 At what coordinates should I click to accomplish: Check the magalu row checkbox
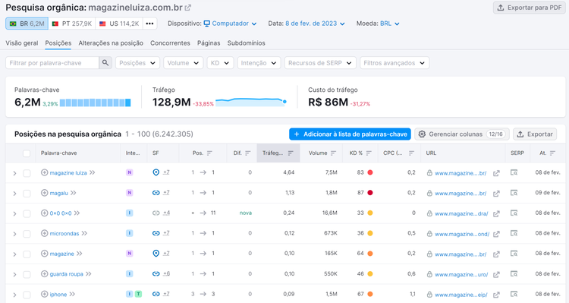27,194
